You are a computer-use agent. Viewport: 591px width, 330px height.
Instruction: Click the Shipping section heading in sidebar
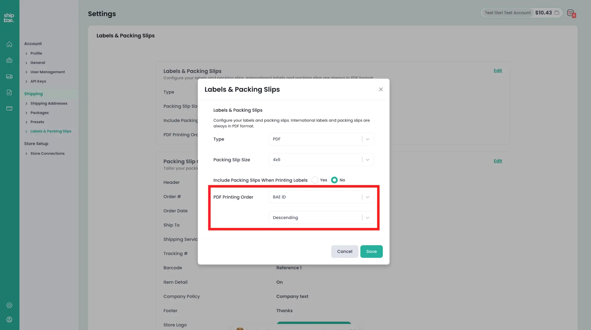(x=33, y=94)
